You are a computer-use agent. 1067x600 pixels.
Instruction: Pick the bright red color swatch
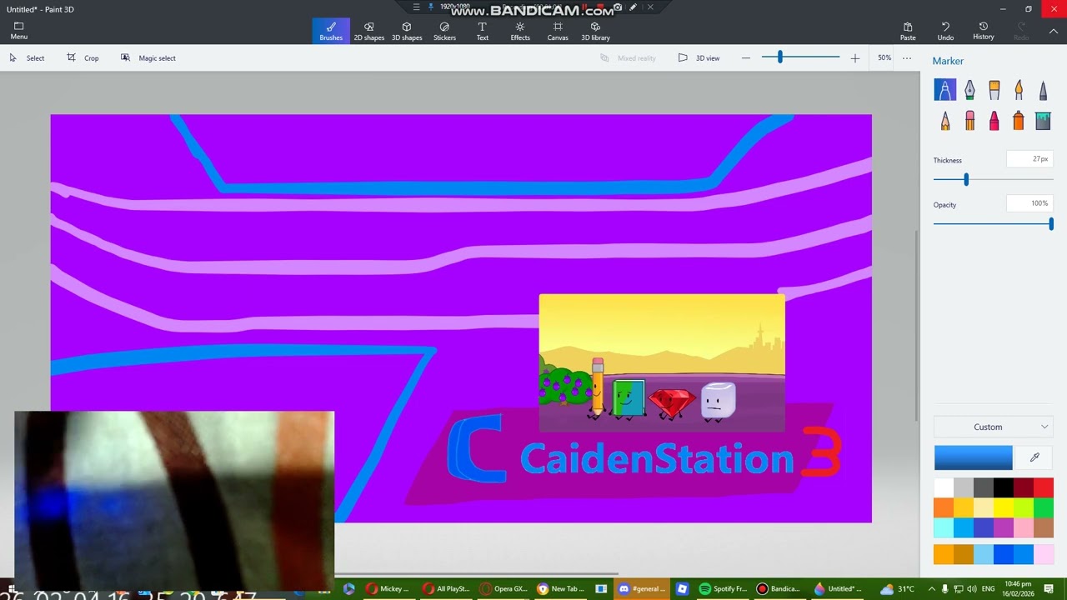[1043, 487]
